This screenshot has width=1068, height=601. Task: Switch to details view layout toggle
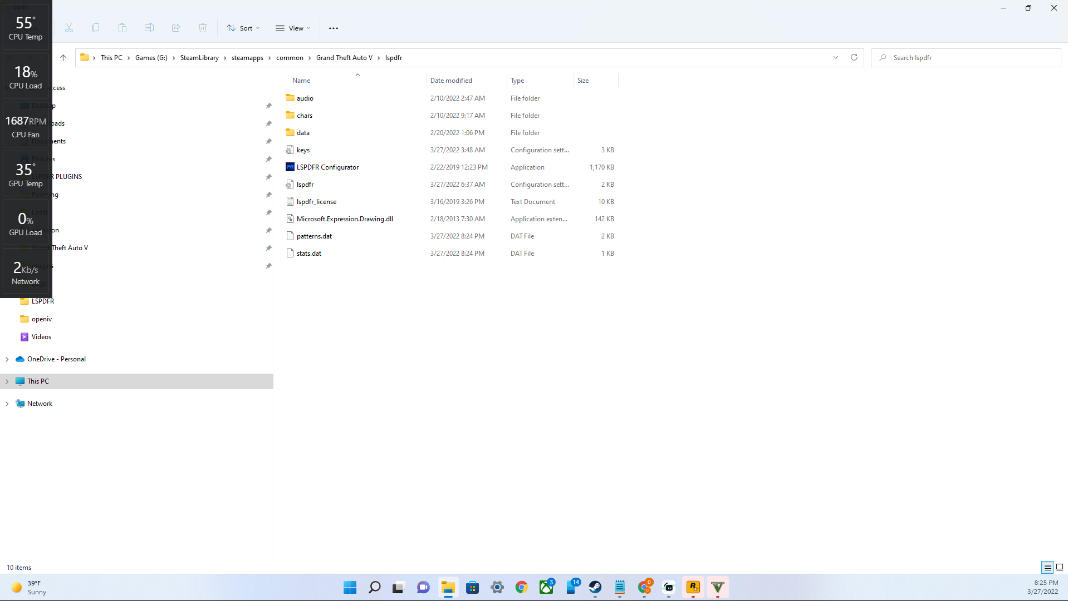coord(1047,567)
